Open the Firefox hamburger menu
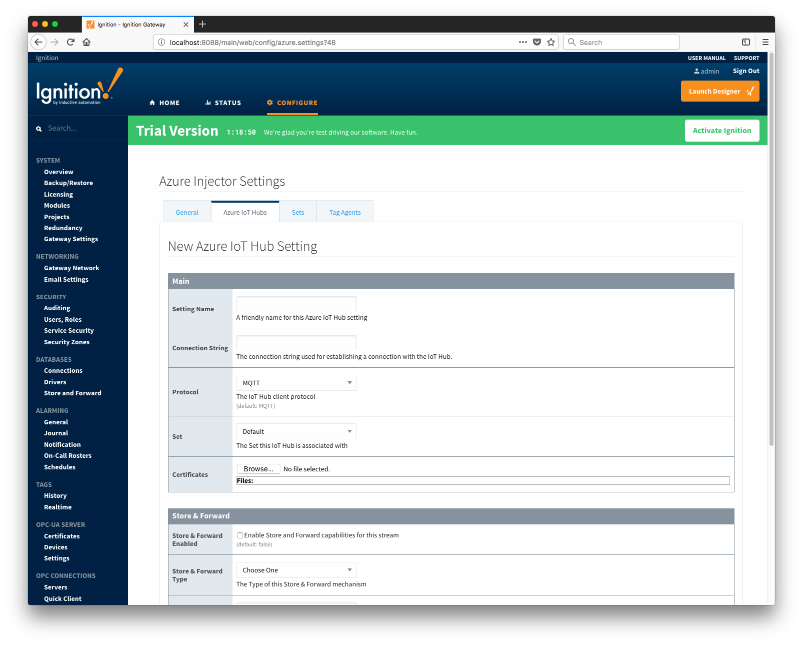Image resolution: width=803 pixels, height=645 pixels. (765, 42)
